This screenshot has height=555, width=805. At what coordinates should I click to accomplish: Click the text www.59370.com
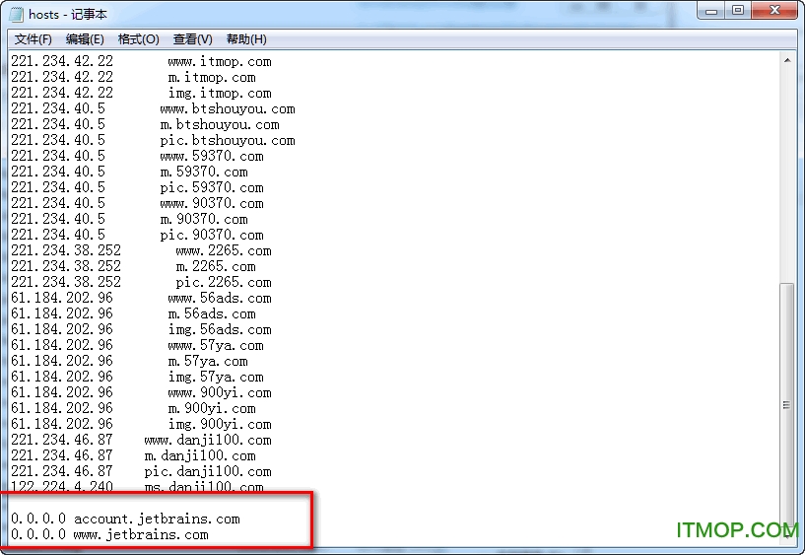coord(212,156)
